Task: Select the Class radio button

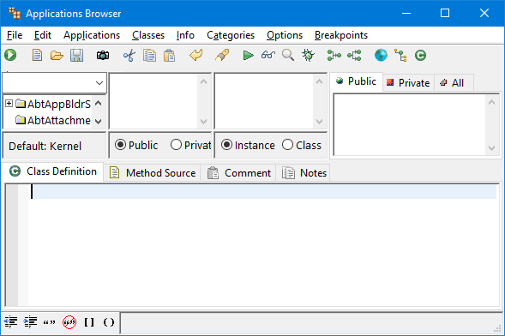Action: [287, 145]
